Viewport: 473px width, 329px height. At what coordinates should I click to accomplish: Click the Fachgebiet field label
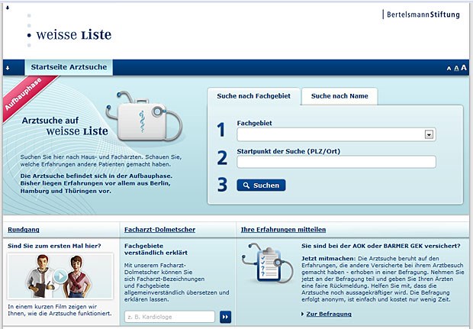[x=254, y=123]
